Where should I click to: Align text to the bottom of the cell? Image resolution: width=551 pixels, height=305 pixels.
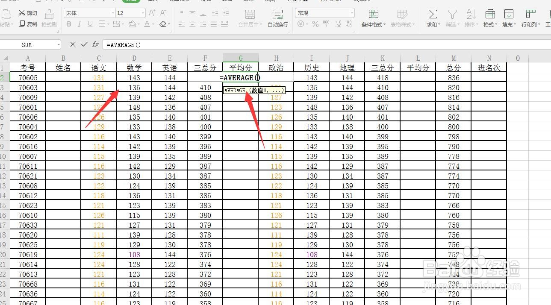coord(203,13)
